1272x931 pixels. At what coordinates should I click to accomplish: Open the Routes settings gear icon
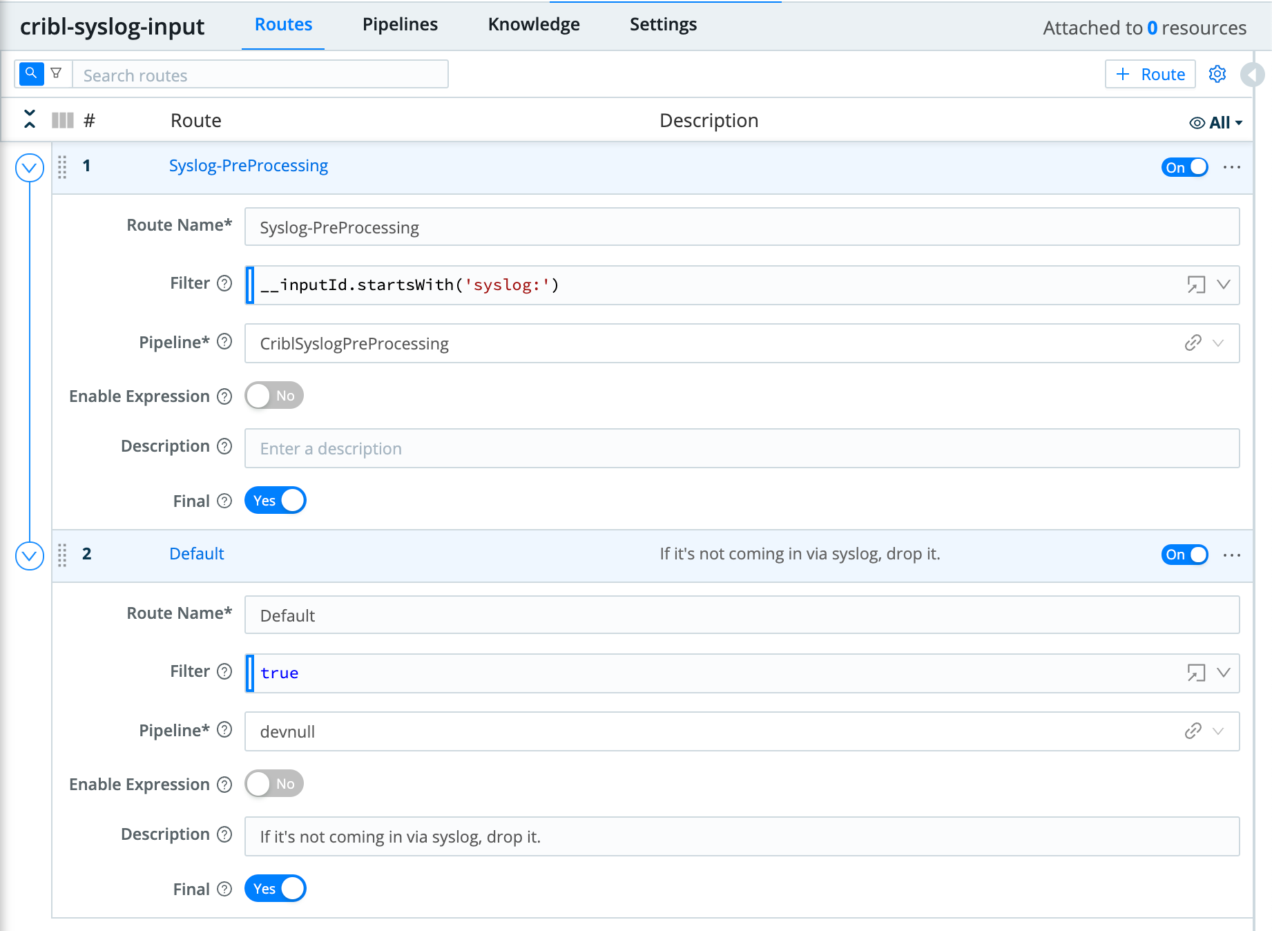pyautogui.click(x=1217, y=74)
